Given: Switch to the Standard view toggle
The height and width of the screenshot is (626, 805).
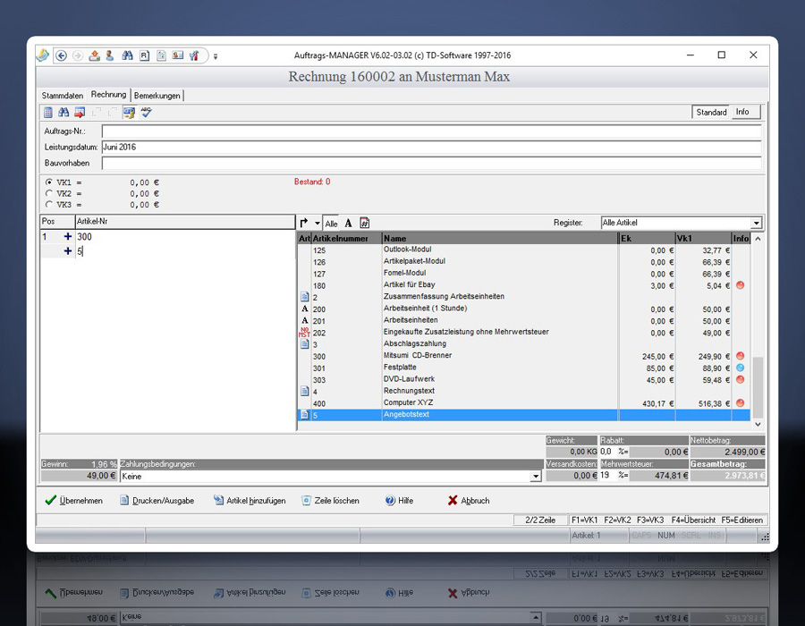Looking at the screenshot, I should (711, 112).
